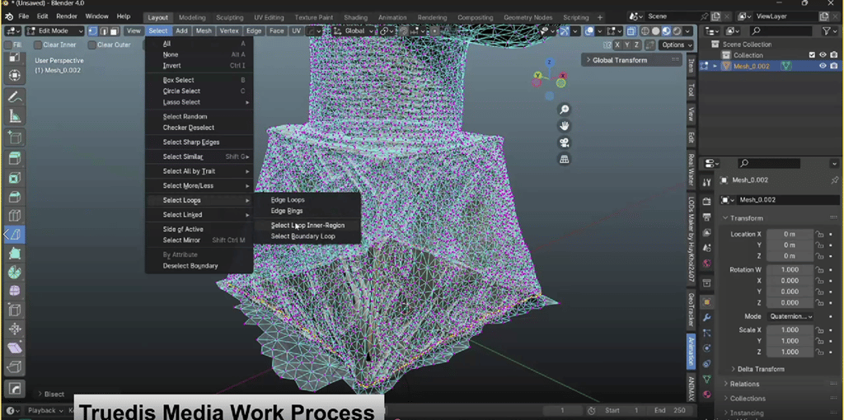This screenshot has width=844, height=420.
Task: Expand the Global Transform panel
Action: point(620,60)
